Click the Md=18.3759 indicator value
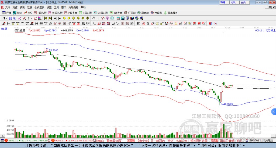Screen dimensions: 276x148 click(x=67, y=30)
